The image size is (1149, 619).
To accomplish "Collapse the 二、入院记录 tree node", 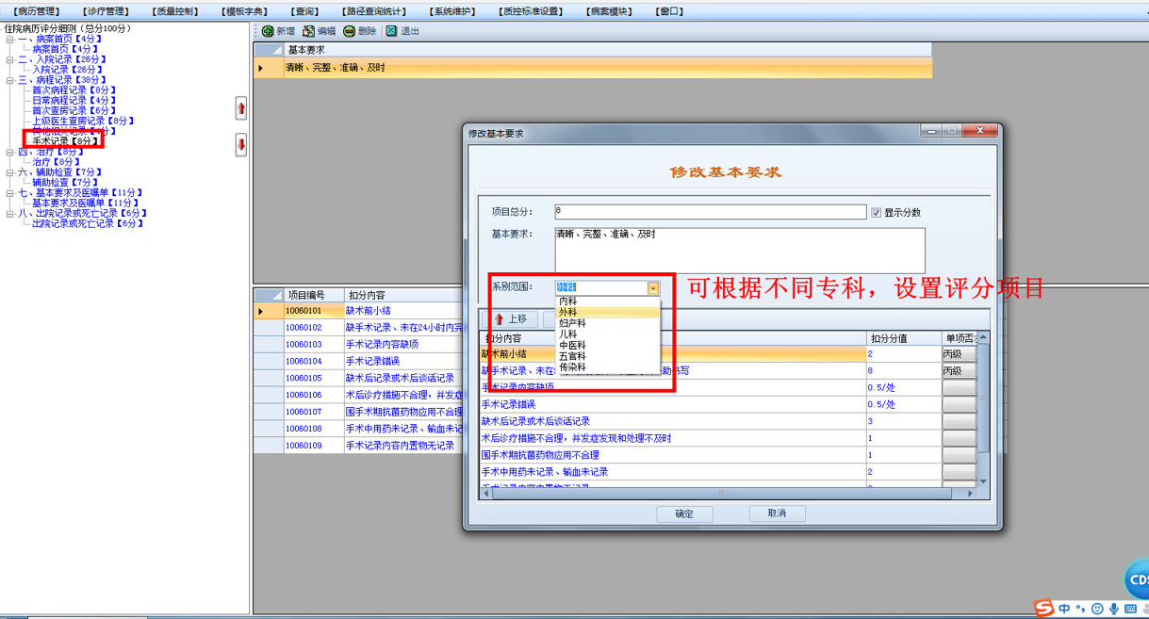I will pyautogui.click(x=9, y=59).
